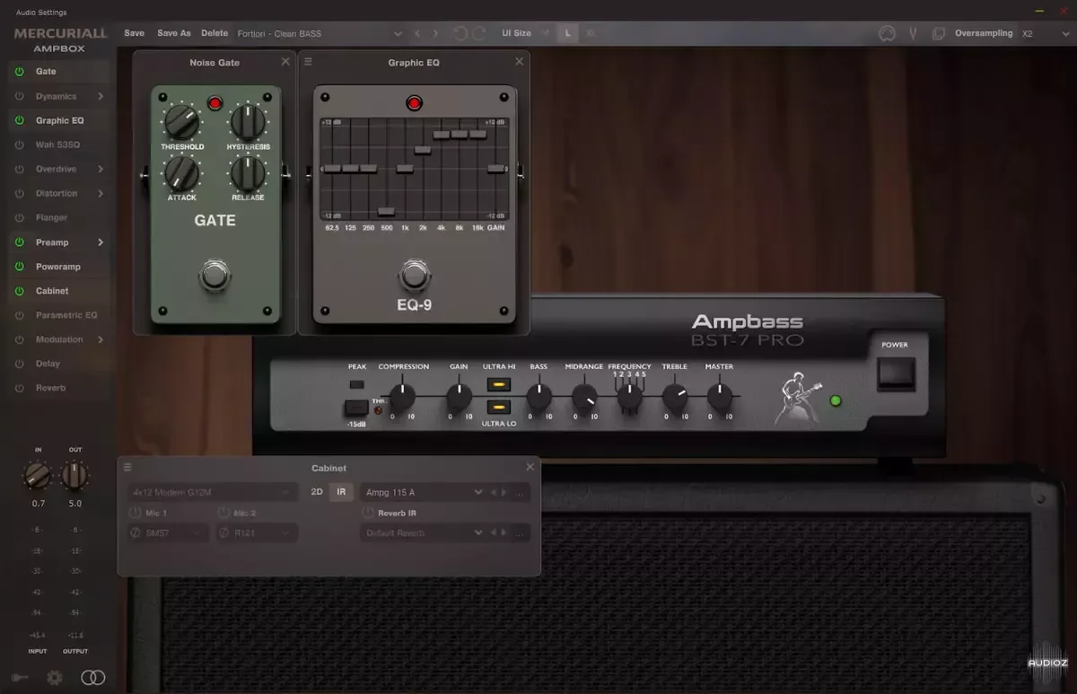The width and height of the screenshot is (1077, 694).
Task: Select Reverb in the sidebar
Action: 50,388
